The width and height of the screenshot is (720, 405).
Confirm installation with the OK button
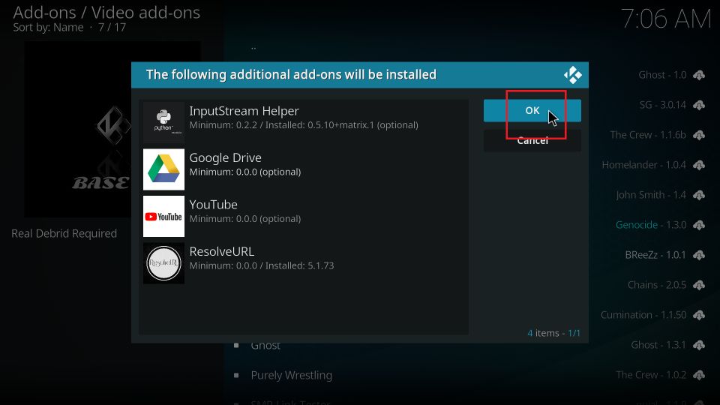(x=532, y=111)
